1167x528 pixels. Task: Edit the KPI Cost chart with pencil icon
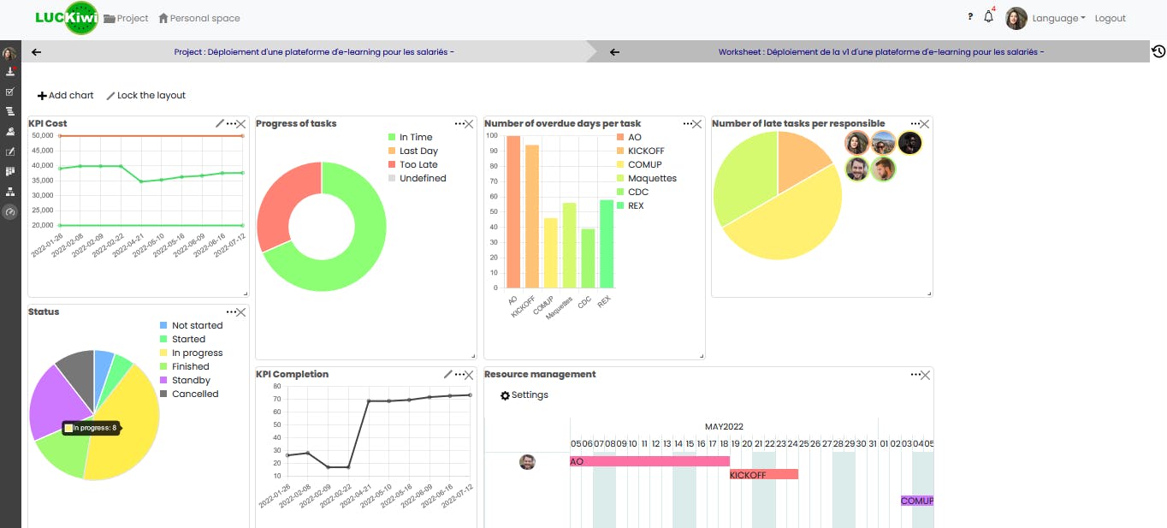[220, 123]
